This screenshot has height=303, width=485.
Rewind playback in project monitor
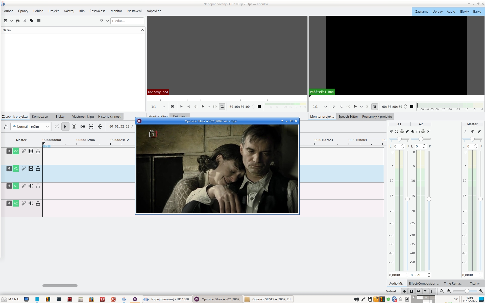348,107
